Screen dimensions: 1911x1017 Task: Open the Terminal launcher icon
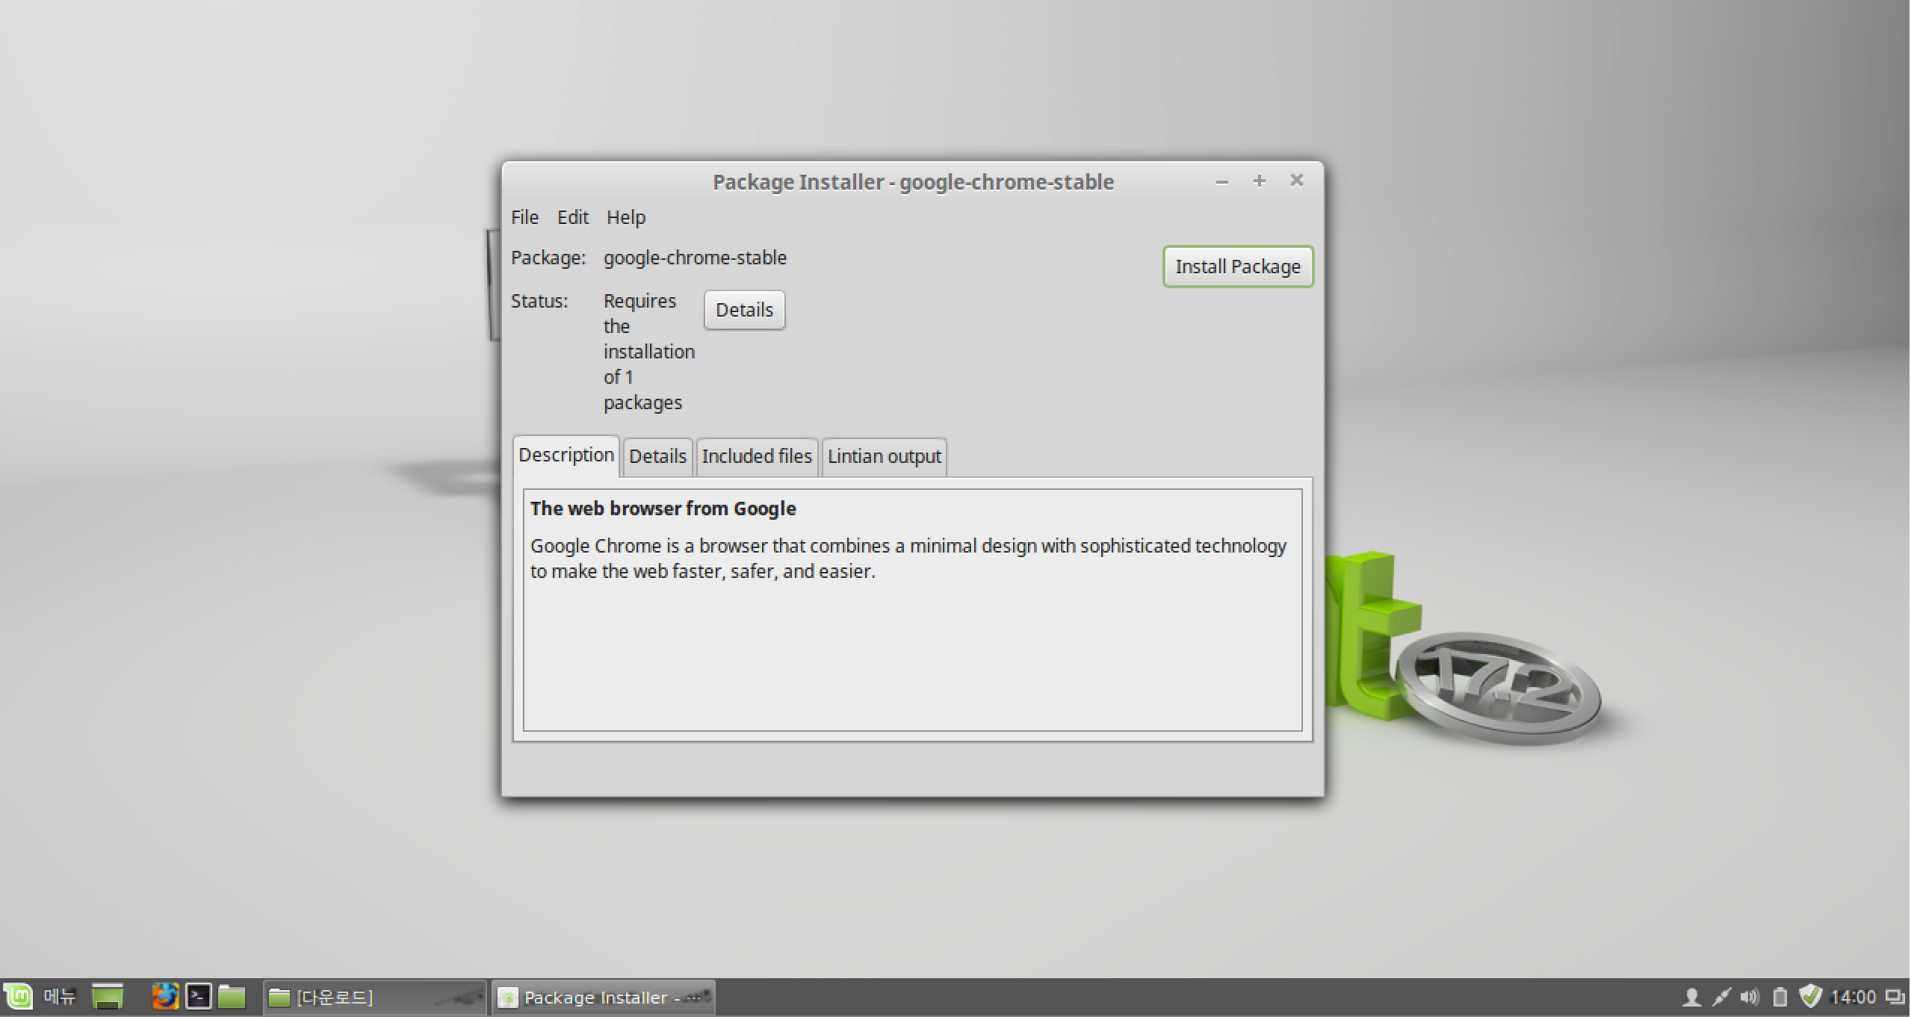(199, 997)
